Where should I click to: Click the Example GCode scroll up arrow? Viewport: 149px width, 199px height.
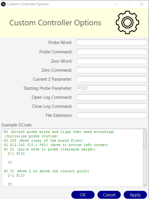click(145, 131)
